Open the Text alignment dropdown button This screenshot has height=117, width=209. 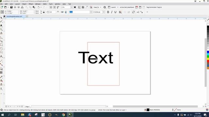[120, 12]
